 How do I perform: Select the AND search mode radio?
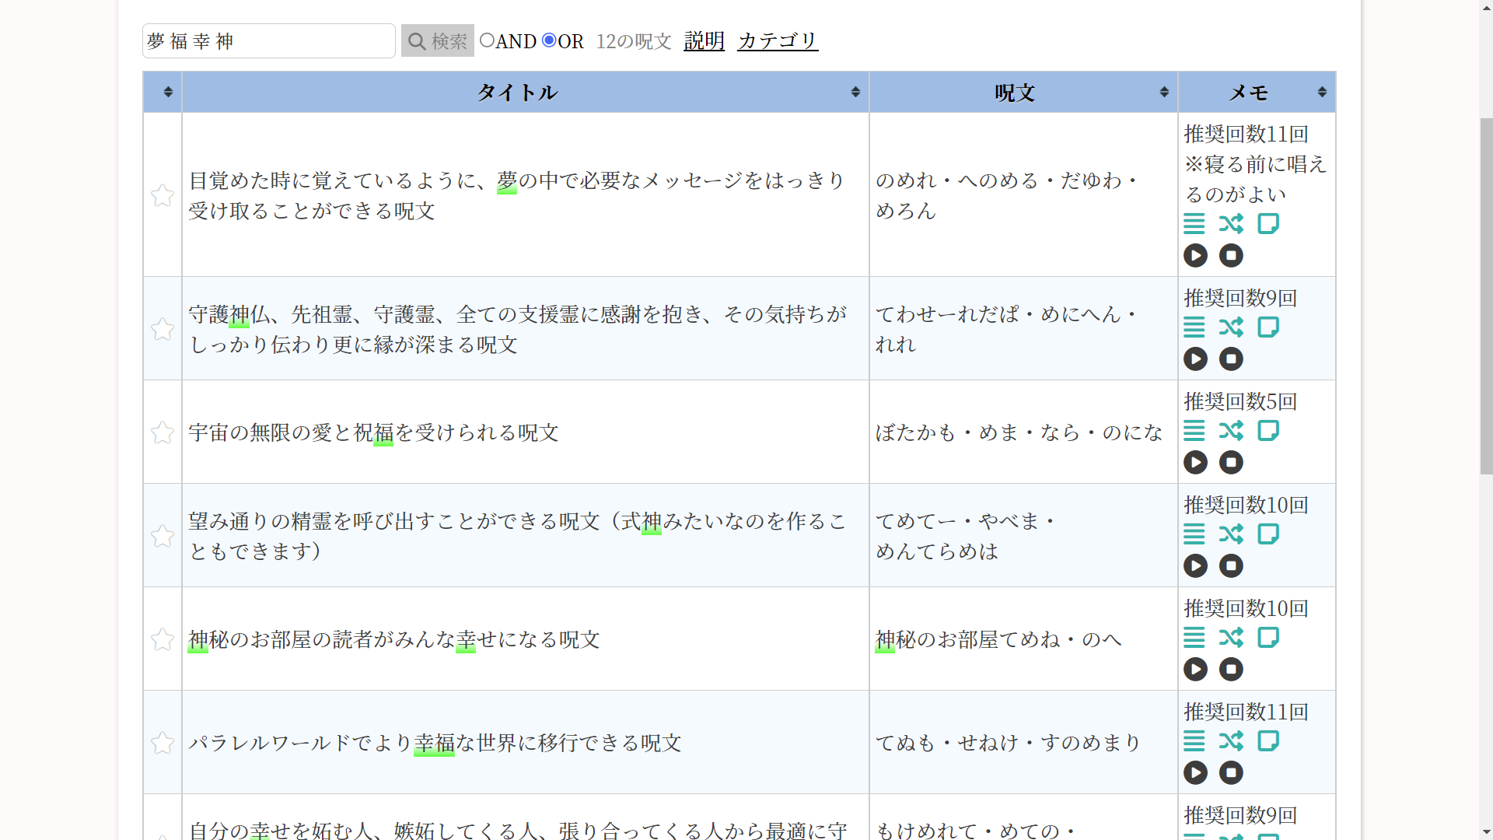487,40
